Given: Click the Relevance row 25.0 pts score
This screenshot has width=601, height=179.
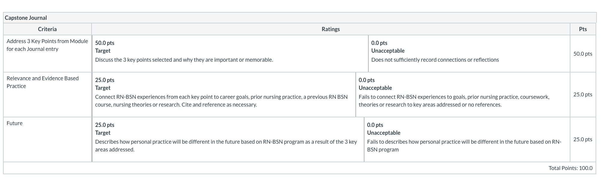Looking at the screenshot, I should pyautogui.click(x=583, y=94).
